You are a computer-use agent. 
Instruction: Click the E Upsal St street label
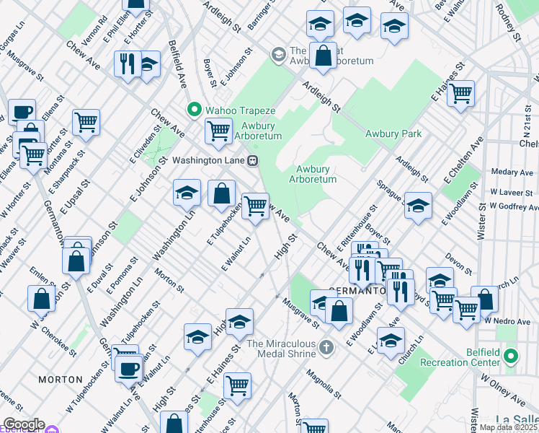click(x=75, y=197)
